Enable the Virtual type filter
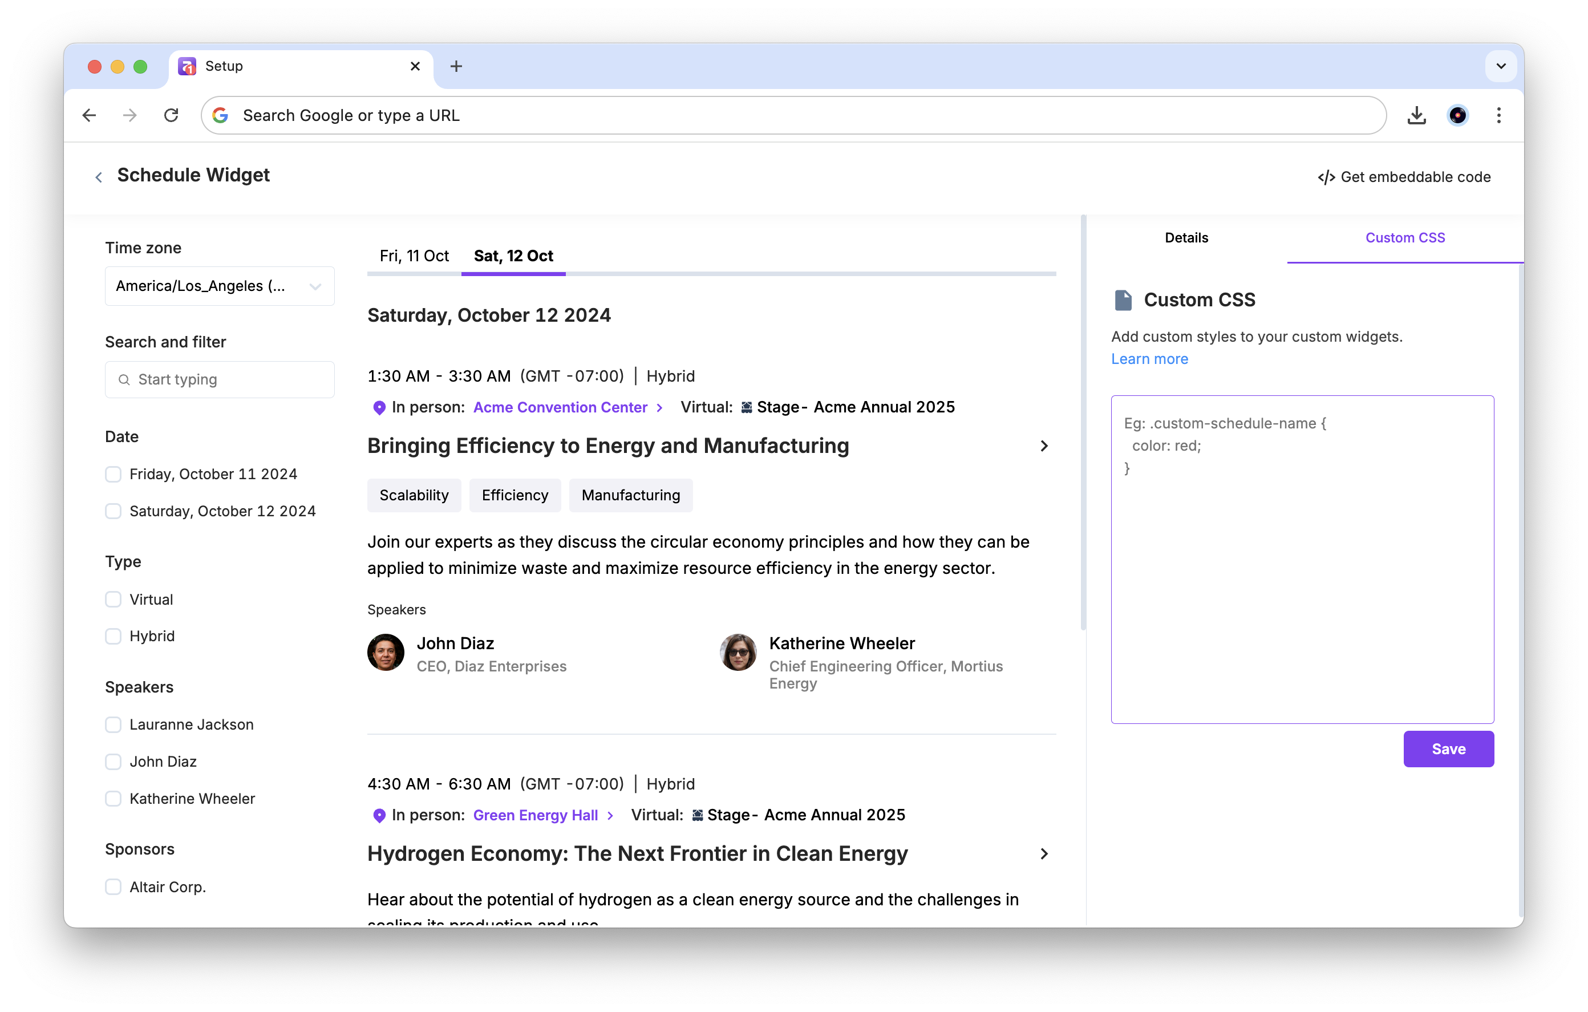Viewport: 1588px width, 1012px height. coord(114,600)
